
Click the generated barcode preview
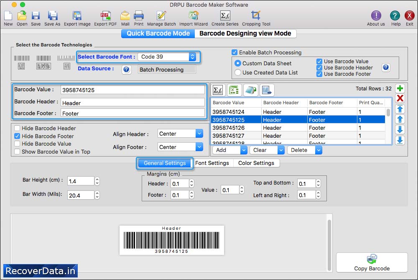(172, 240)
